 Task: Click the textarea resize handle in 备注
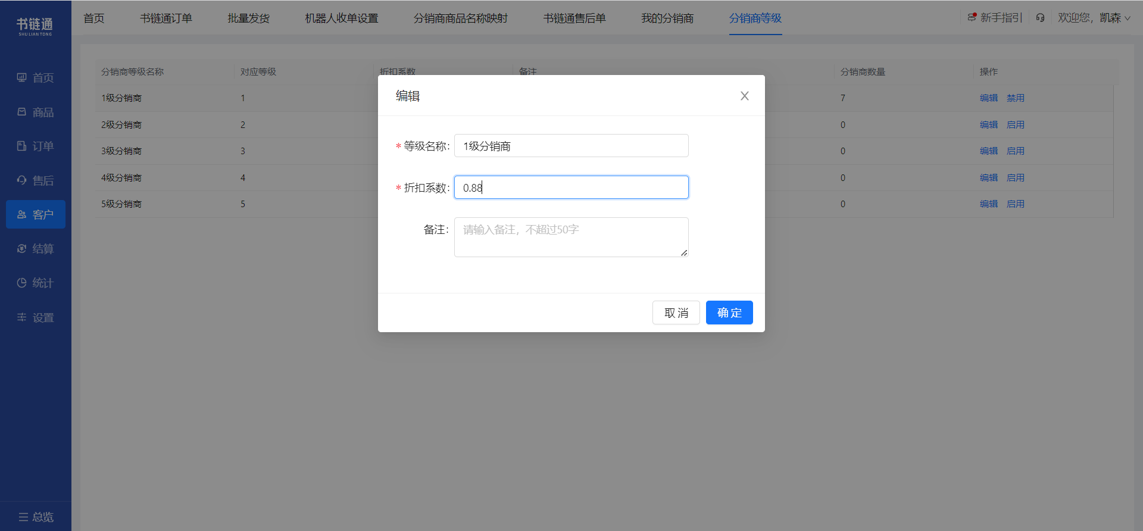point(684,253)
